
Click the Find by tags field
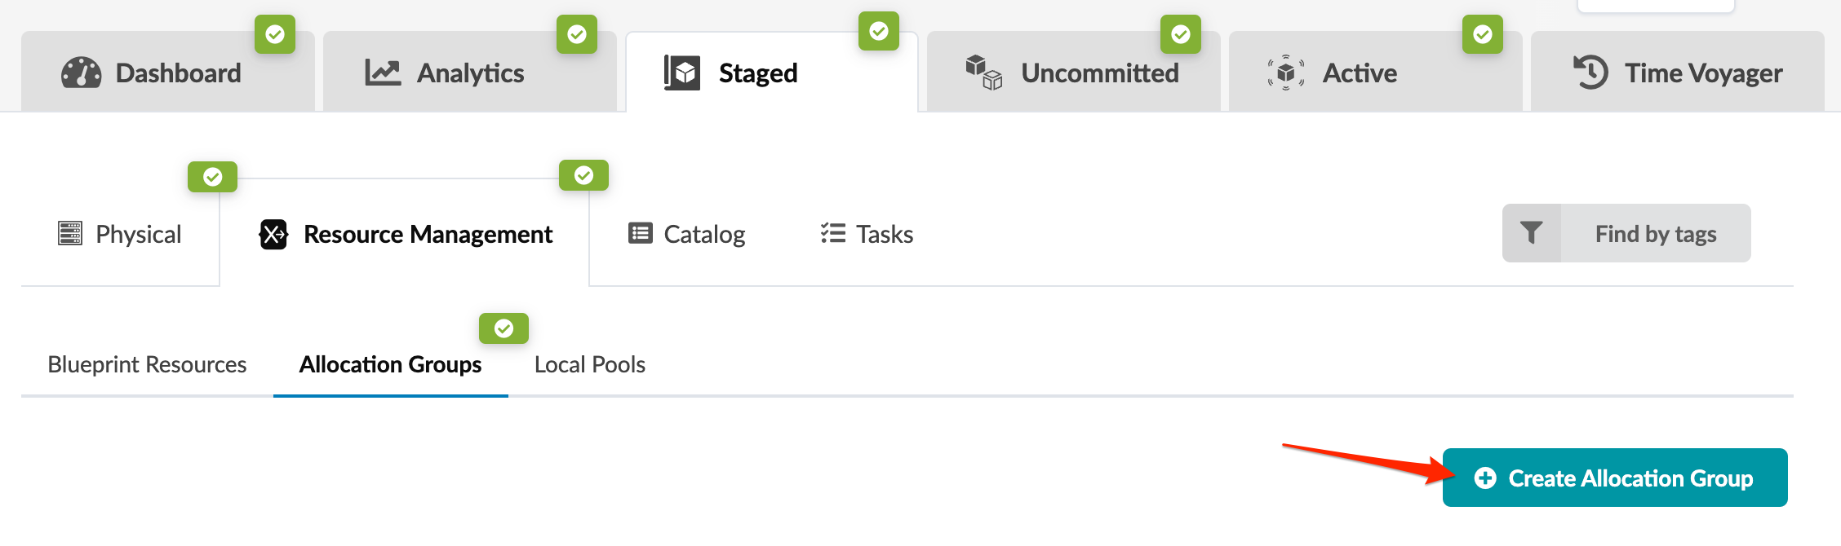coord(1655,234)
